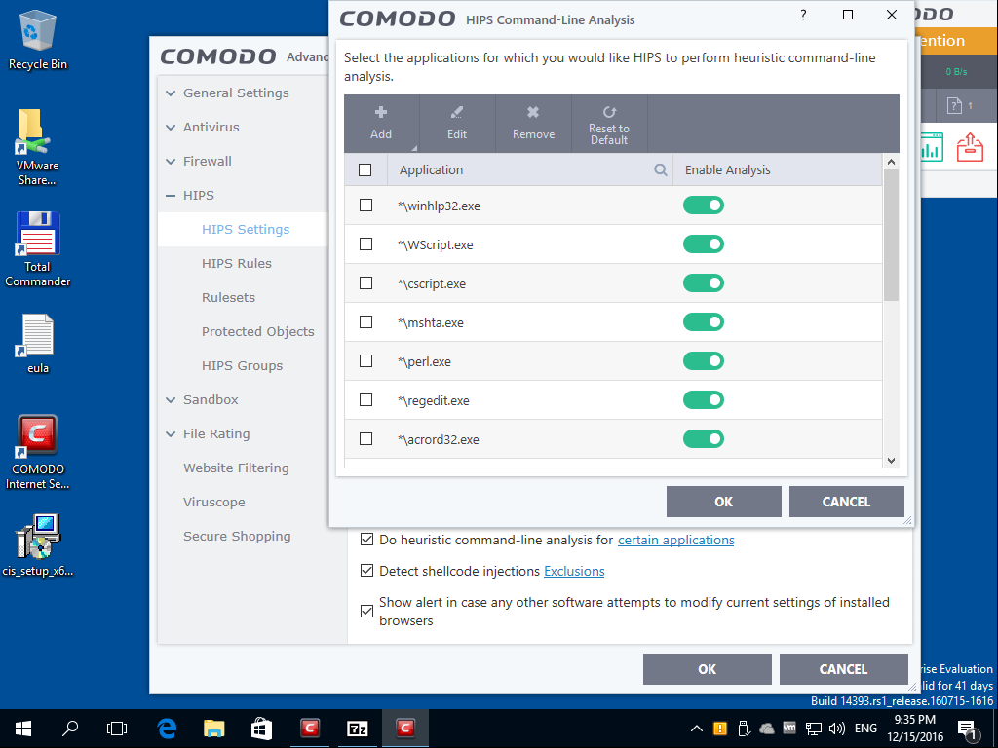Viewport: 998px width, 748px height.
Task: Click CANCEL in HIPS Command-Line Analysis dialog
Action: tap(846, 502)
